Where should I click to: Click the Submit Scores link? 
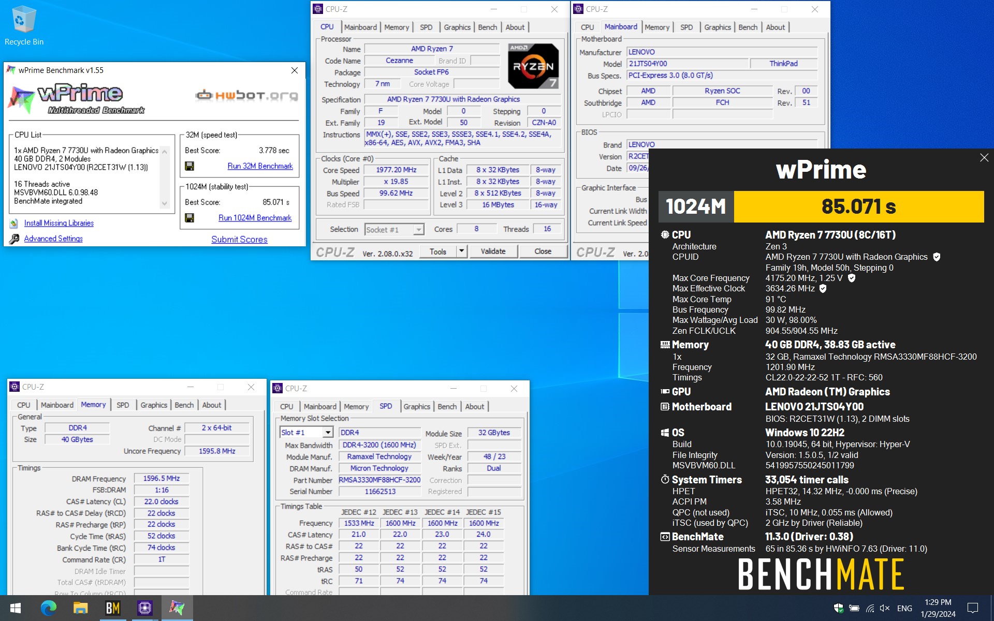[x=239, y=239]
